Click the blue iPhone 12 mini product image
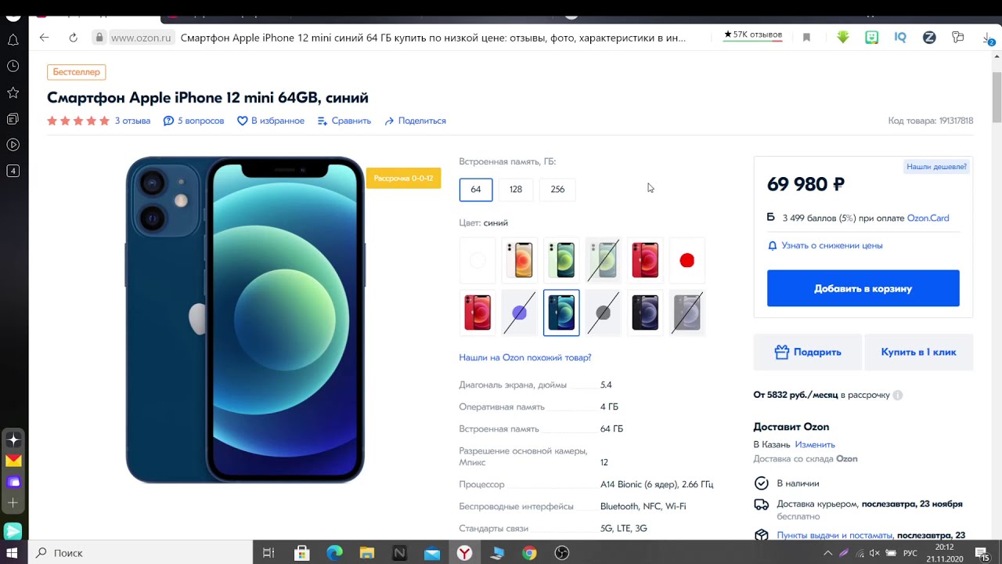The image size is (1002, 564). pyautogui.click(x=245, y=320)
